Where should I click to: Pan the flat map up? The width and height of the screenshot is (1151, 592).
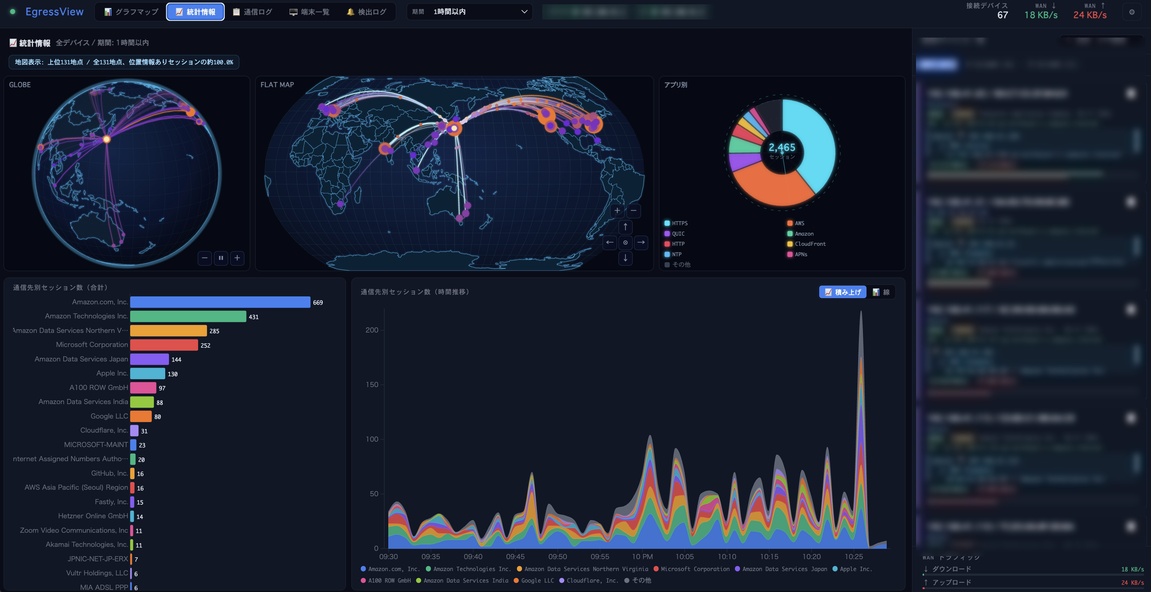coord(625,227)
